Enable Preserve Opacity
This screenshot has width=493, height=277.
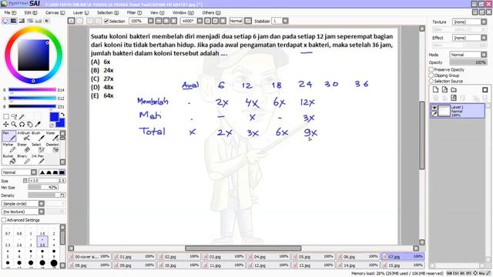(431, 69)
